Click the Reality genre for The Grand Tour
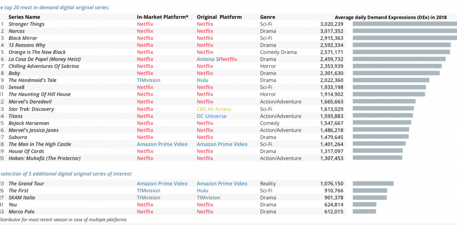 (268, 184)
